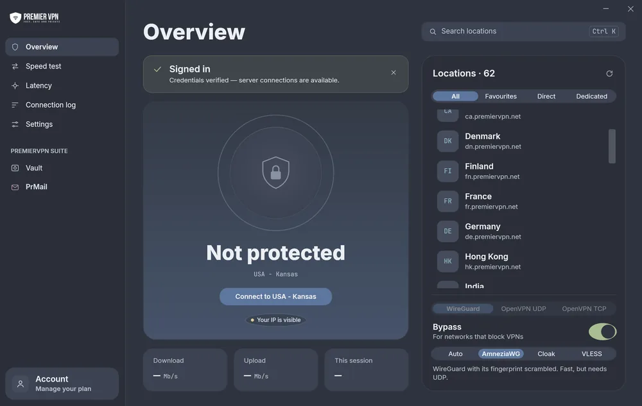Choose VLESS bypass mode
Viewport: 642px width, 406px height.
click(592, 354)
